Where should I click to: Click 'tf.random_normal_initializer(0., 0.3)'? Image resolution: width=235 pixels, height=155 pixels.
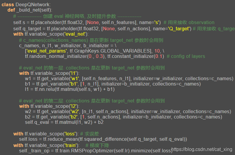pyautogui.click(x=65, y=56)
